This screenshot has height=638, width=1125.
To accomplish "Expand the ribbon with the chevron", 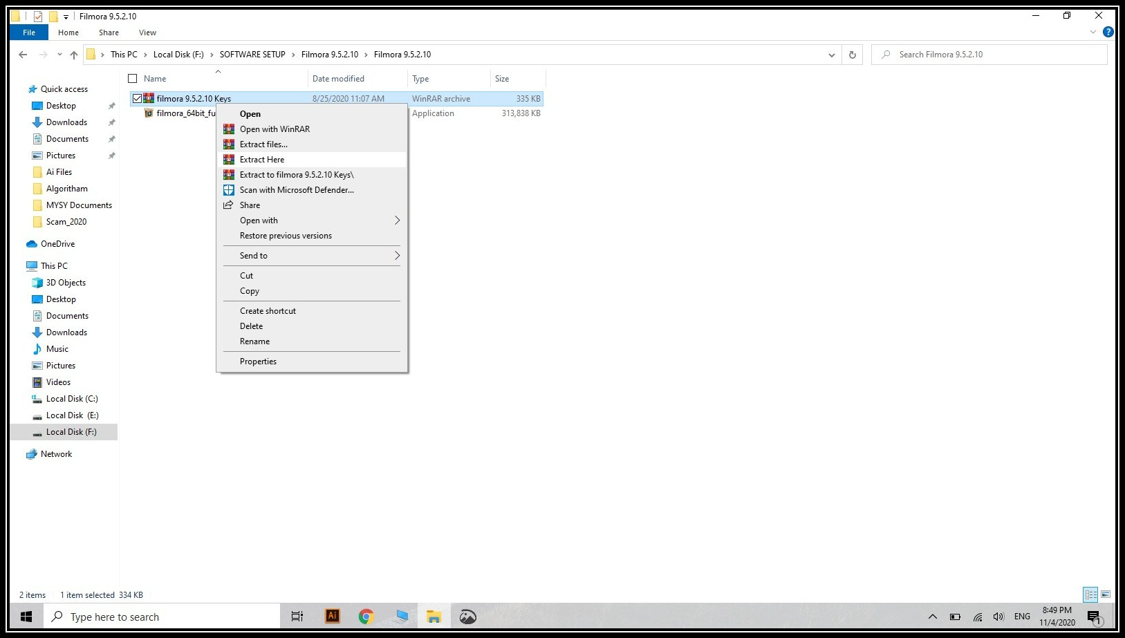I will point(1093,32).
